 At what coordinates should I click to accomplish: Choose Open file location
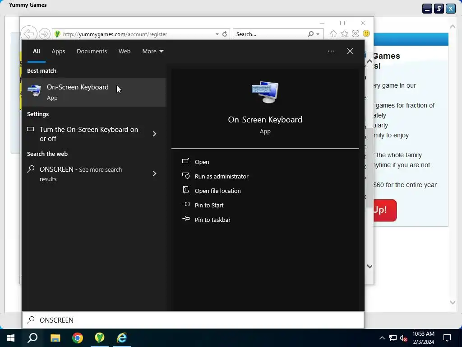click(218, 191)
